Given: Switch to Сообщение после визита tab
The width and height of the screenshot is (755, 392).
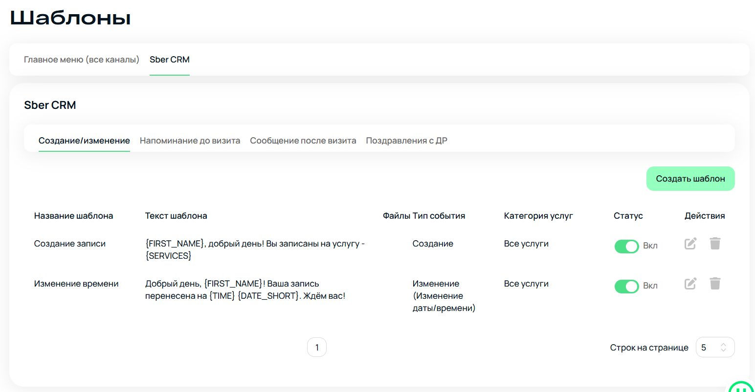Looking at the screenshot, I should [303, 141].
